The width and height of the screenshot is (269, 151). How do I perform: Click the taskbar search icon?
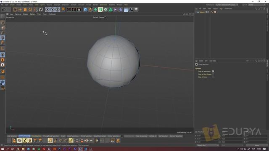(8, 149)
